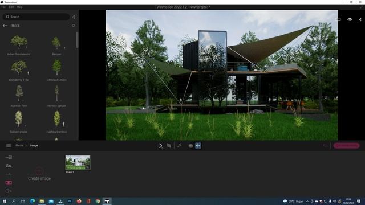Select the Image1 thumbnail
The width and height of the screenshot is (365, 205).
point(78,163)
